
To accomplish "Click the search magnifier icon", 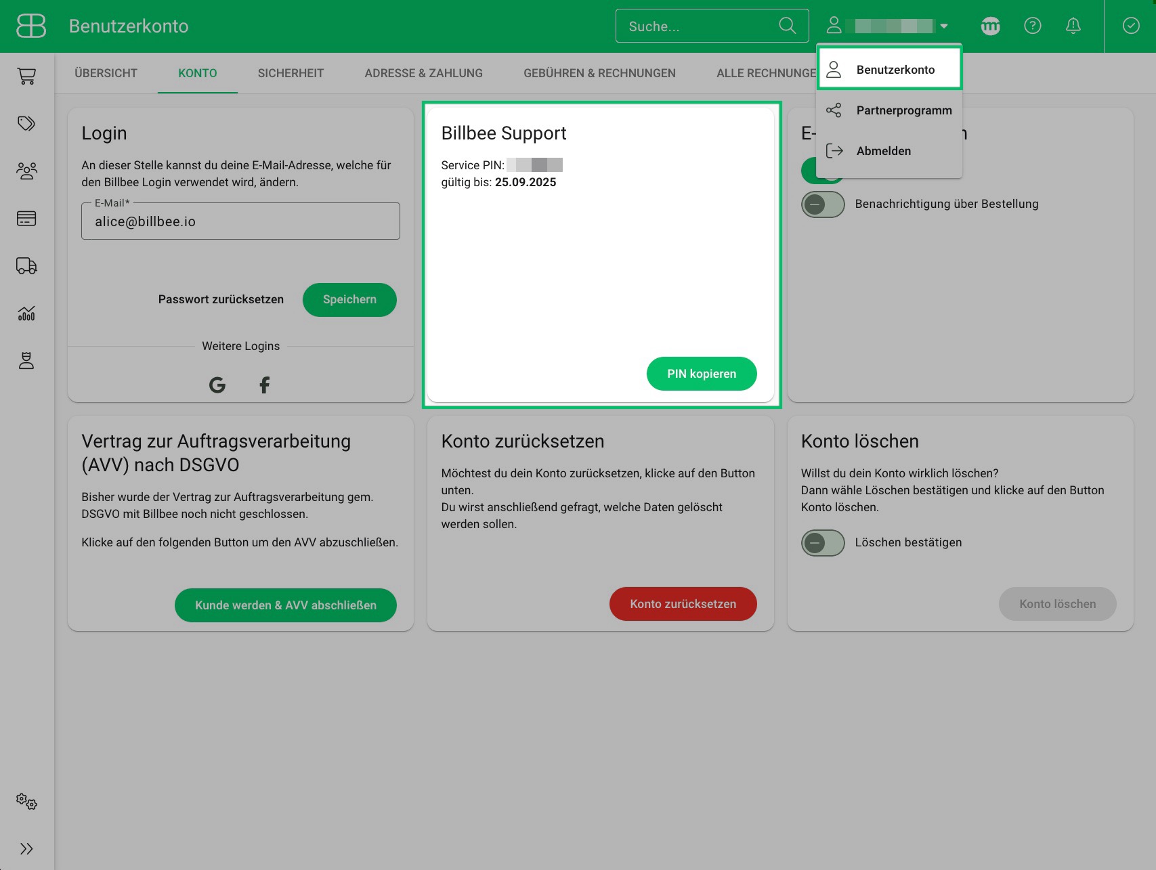I will [787, 26].
